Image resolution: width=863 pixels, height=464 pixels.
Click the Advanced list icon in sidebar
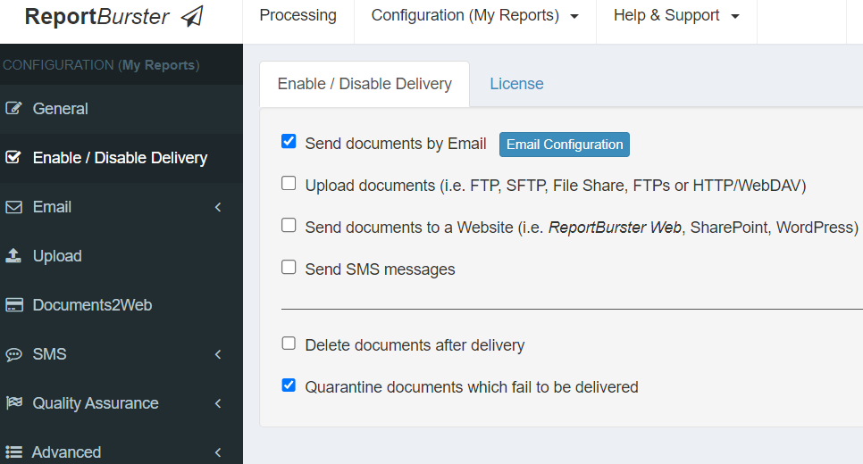[13, 452]
